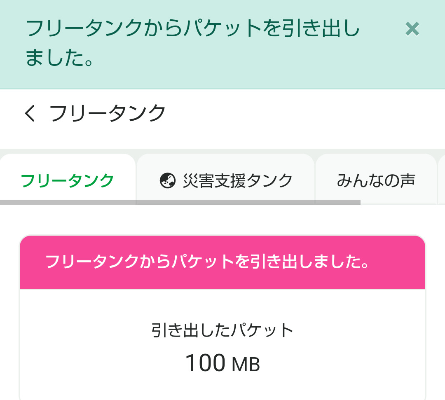Switch to the 災害支援タンク tab label
Screen dimensions: 445x400
238,180
